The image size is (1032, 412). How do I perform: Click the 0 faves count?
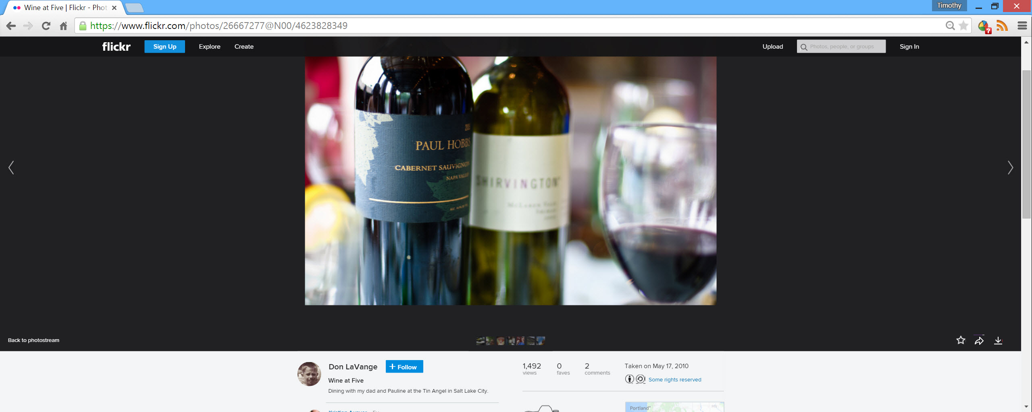pos(563,369)
